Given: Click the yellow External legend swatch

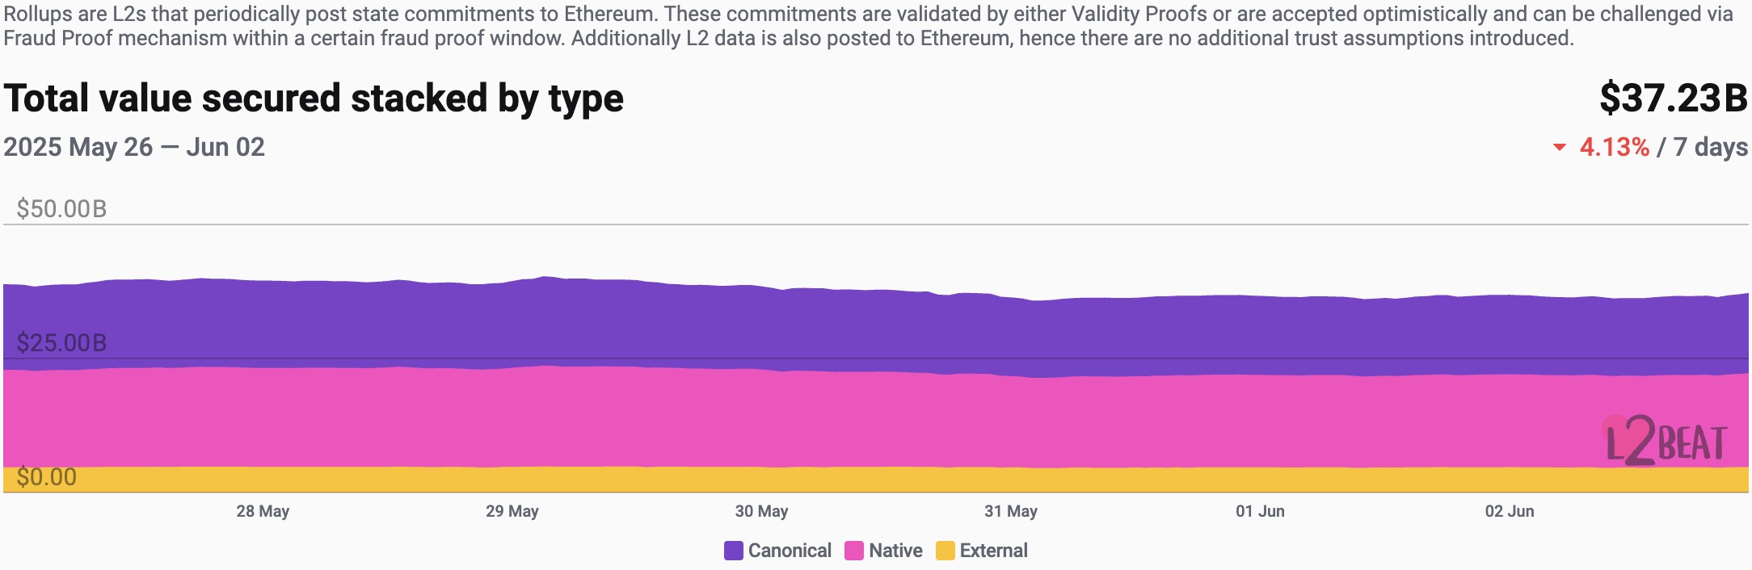Looking at the screenshot, I should tap(945, 551).
